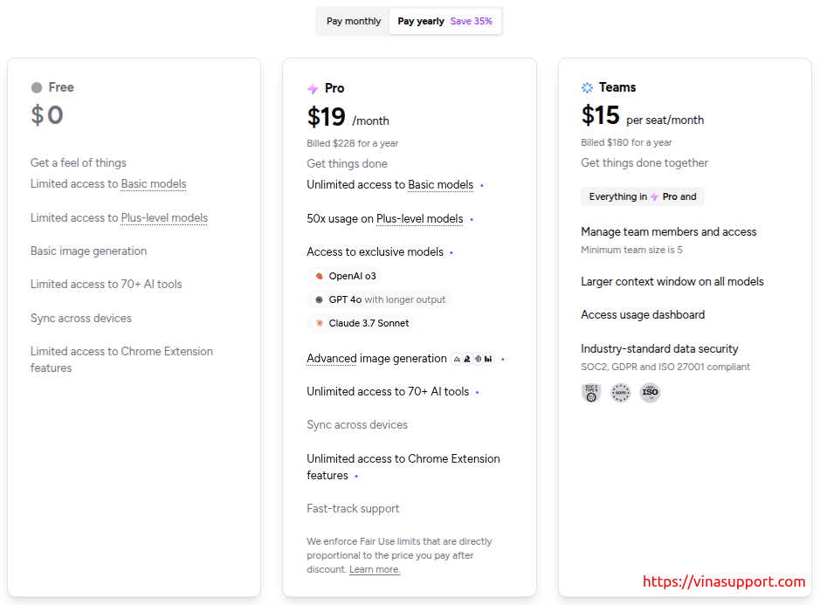Click the OpenAI o3 model chip
Screen dimensions: 820x605
coord(344,276)
